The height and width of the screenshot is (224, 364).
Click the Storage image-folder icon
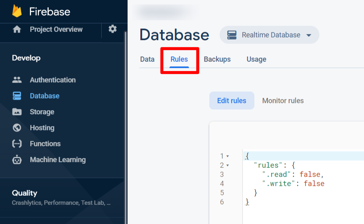17,112
